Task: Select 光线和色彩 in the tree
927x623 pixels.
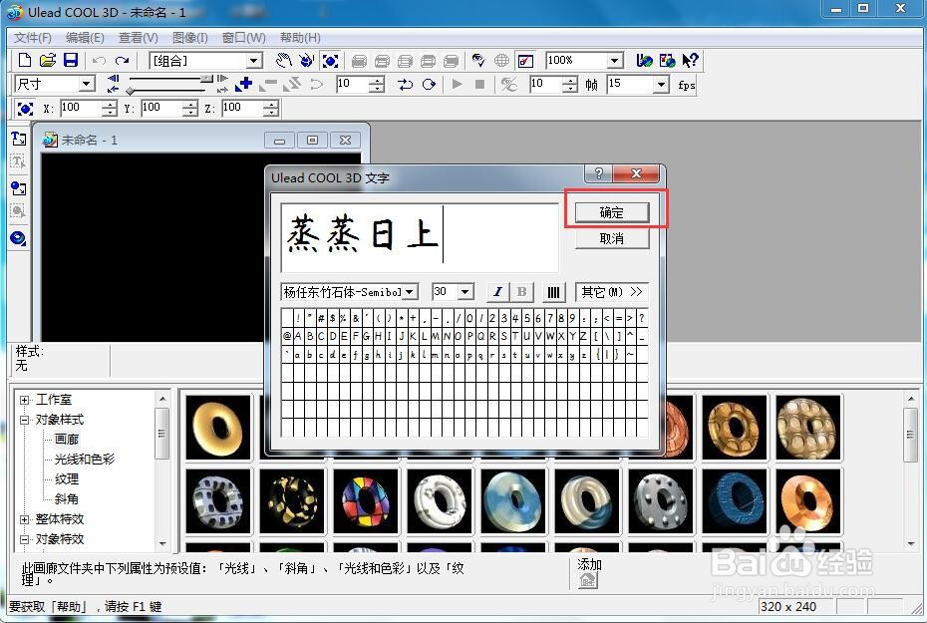Action: [85, 460]
